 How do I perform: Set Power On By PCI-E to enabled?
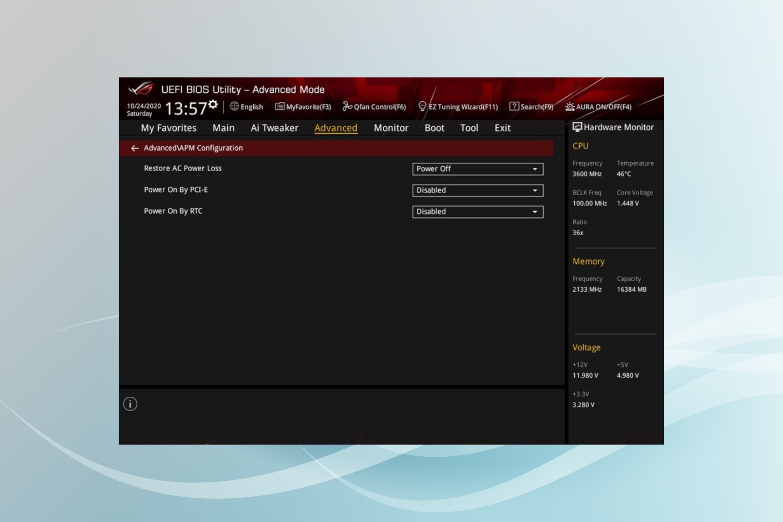click(x=477, y=190)
